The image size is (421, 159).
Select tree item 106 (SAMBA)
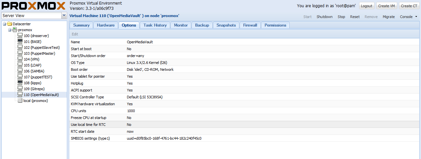(34, 71)
